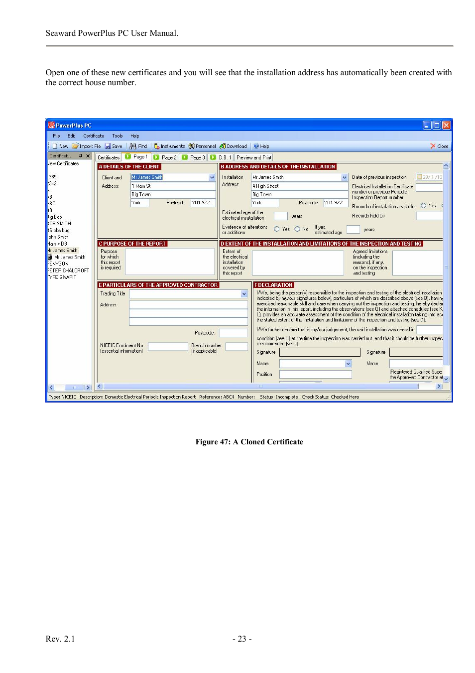This screenshot has height=673, width=475.
Task: Click the estimated age years field
Action: point(281,216)
